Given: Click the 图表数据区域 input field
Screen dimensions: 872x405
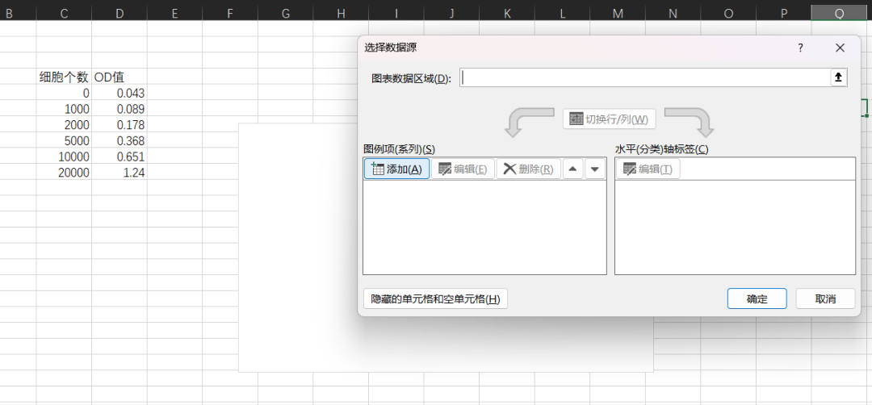Looking at the screenshot, I should tap(644, 77).
